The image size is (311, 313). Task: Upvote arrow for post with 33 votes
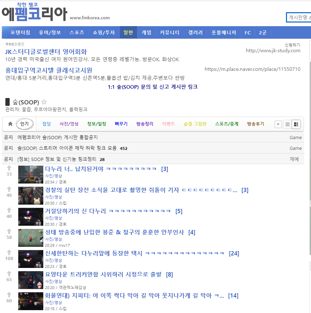[9, 168]
